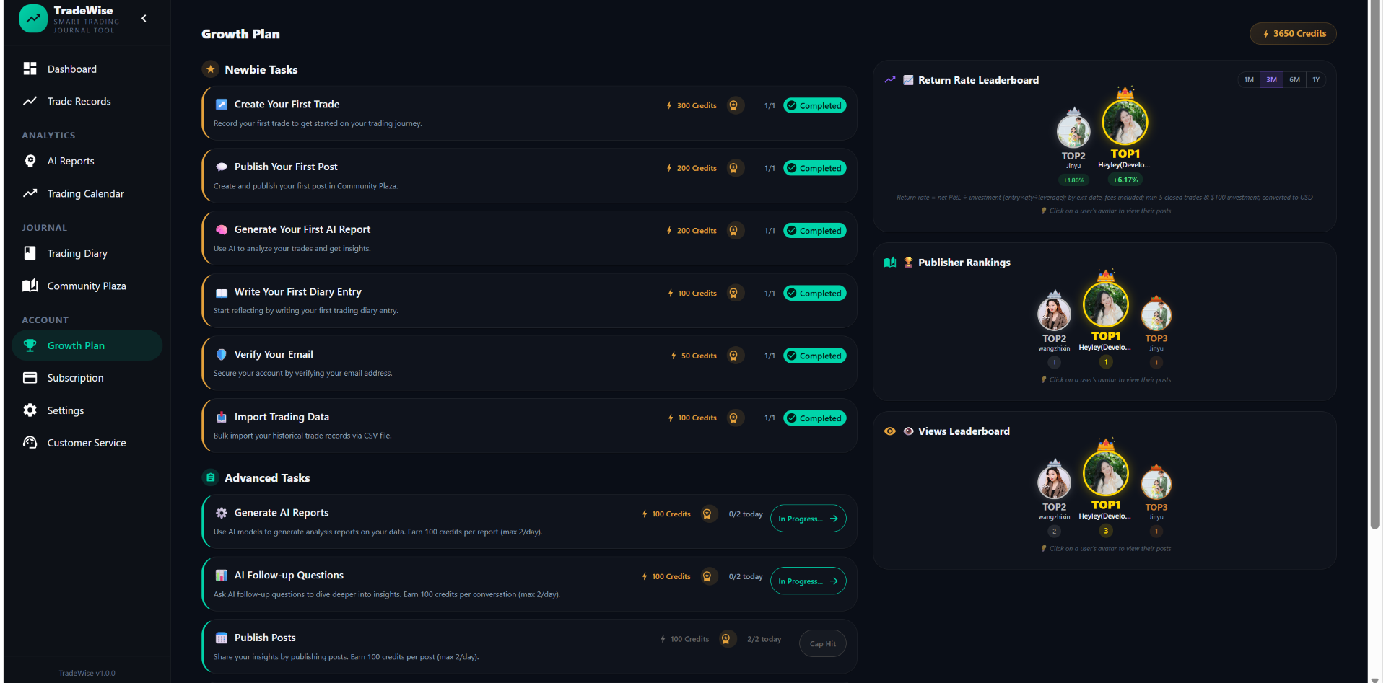Open TOP1 avatar in Views Leaderboard
Image resolution: width=1386 pixels, height=683 pixels.
[x=1105, y=473]
